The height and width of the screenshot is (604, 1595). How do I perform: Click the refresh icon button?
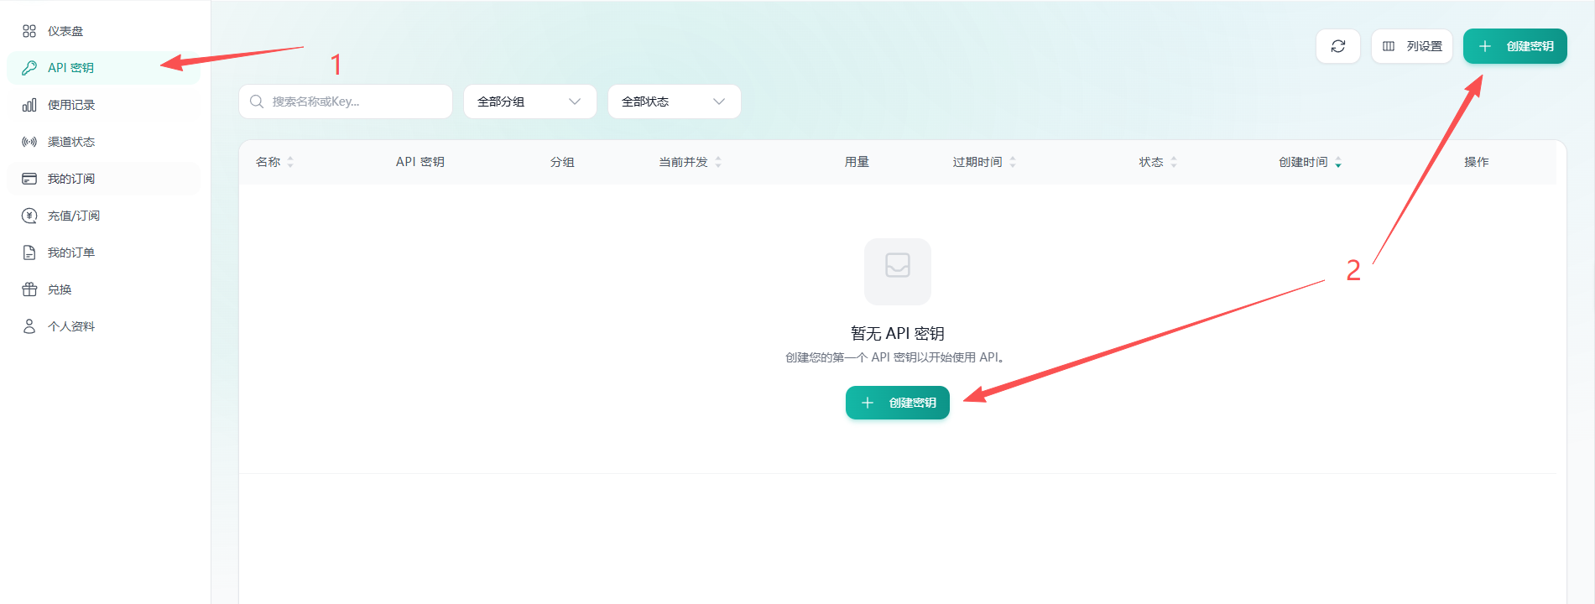tap(1338, 46)
